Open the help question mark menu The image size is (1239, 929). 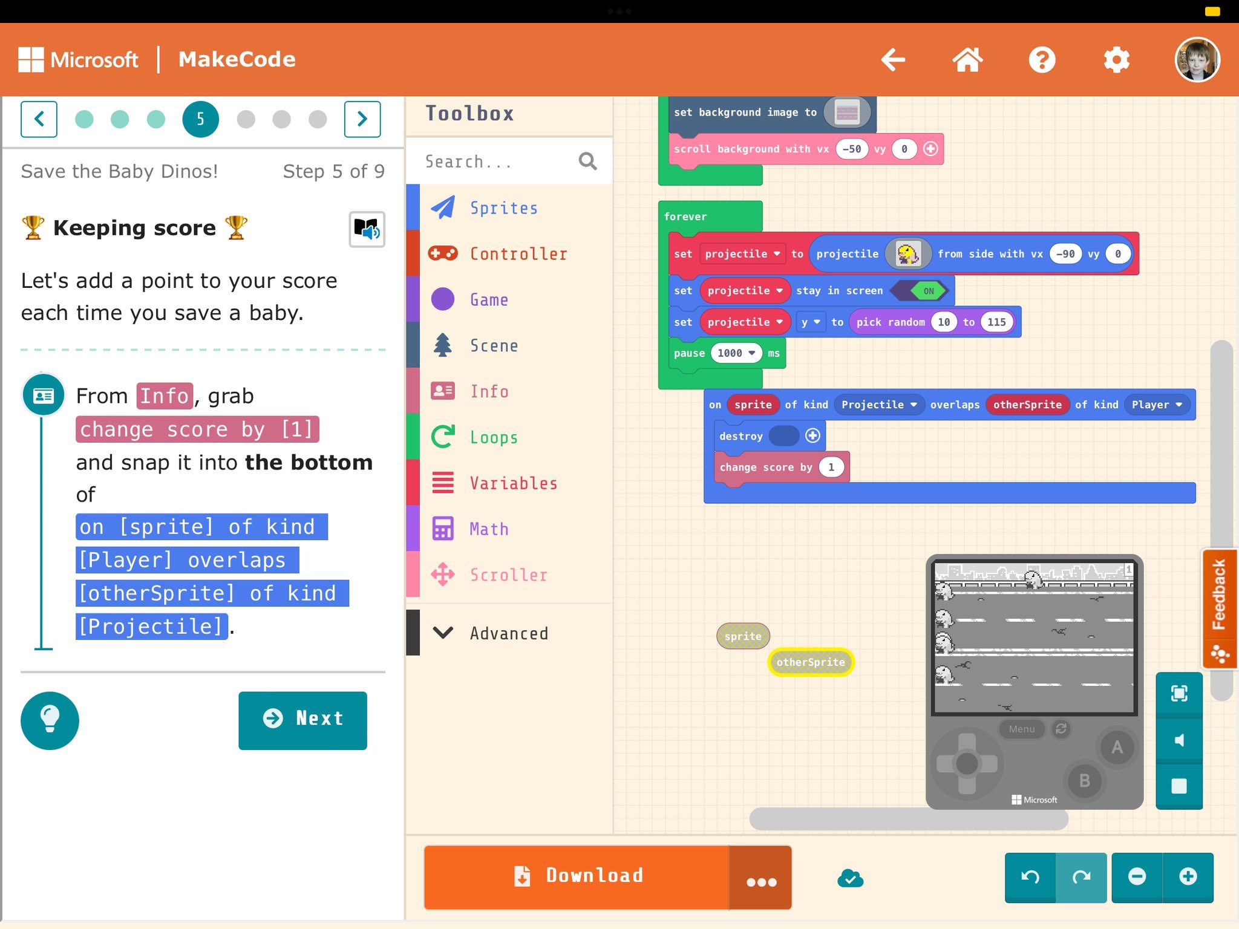tap(1042, 60)
